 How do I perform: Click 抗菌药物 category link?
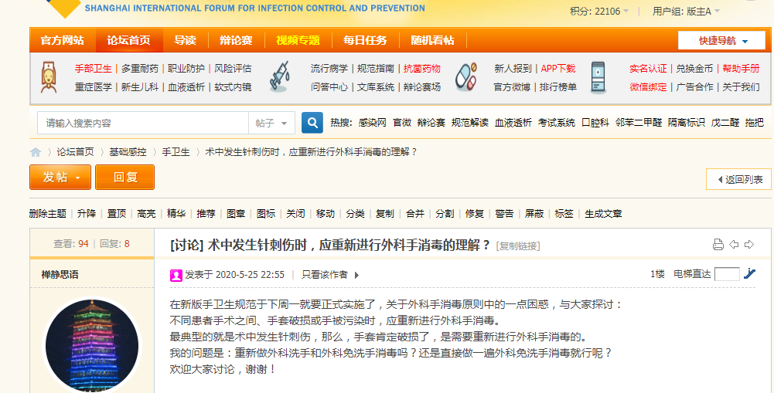tap(422, 69)
